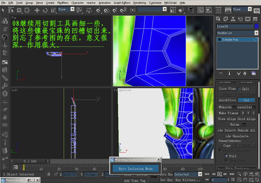Uncheck the Full checkbox

tap(226, 156)
